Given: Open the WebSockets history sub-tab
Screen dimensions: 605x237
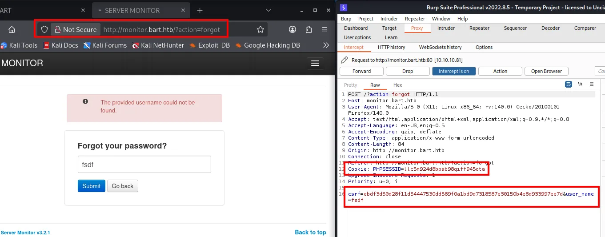Looking at the screenshot, I should [x=441, y=47].
